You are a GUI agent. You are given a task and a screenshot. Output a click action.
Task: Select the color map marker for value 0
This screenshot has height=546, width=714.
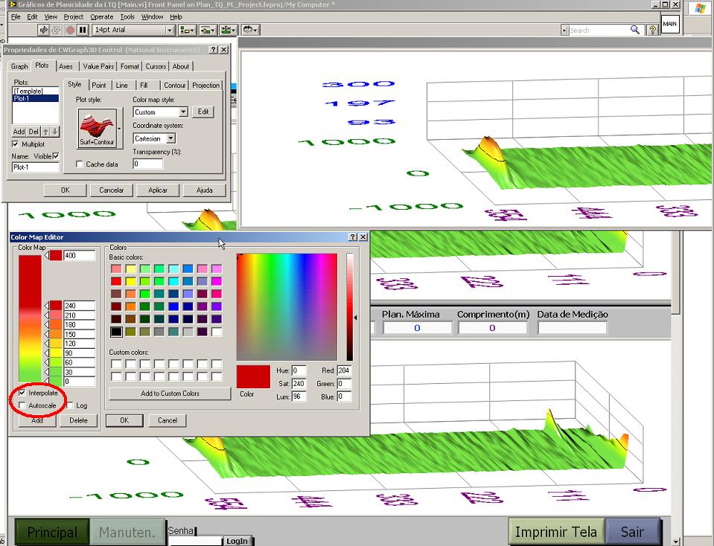coord(46,382)
